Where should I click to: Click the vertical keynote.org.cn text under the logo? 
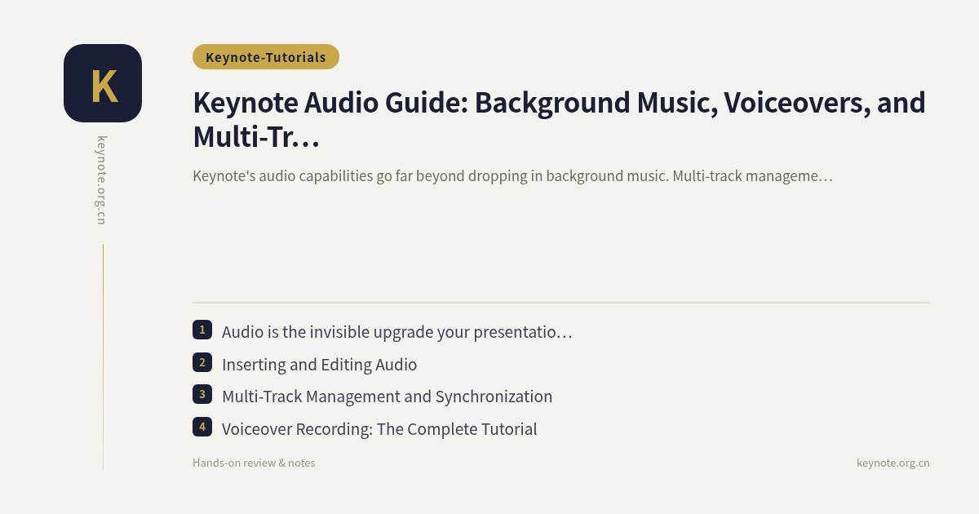tap(102, 180)
